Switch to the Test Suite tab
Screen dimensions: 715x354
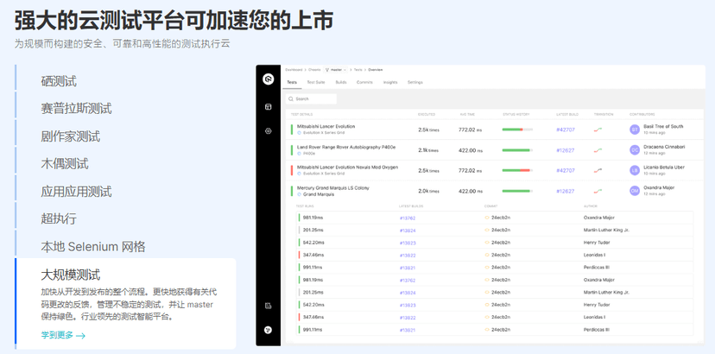click(315, 83)
